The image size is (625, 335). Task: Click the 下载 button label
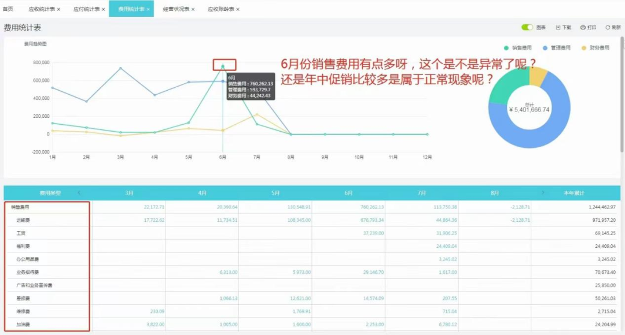pos(567,28)
